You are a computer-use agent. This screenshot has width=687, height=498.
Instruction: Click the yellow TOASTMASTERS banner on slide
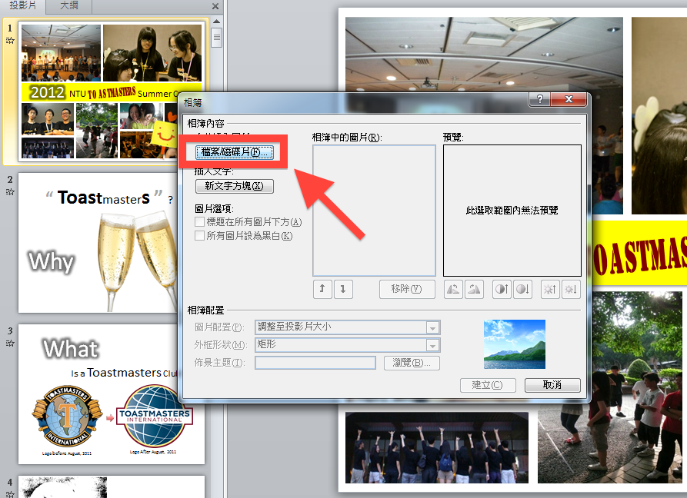(x=639, y=253)
